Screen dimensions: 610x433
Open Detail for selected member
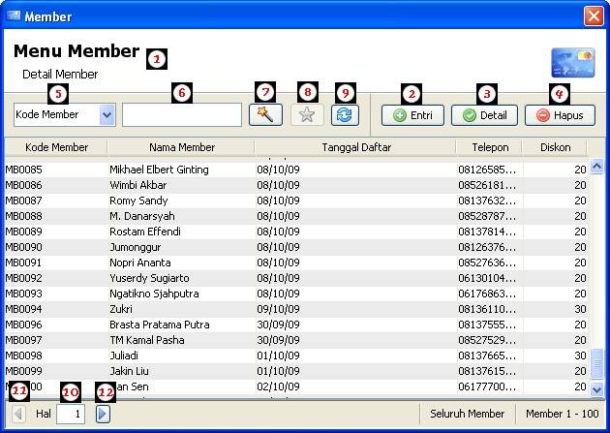click(484, 115)
